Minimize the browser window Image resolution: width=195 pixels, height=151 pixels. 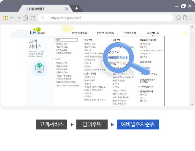[x=177, y=6]
